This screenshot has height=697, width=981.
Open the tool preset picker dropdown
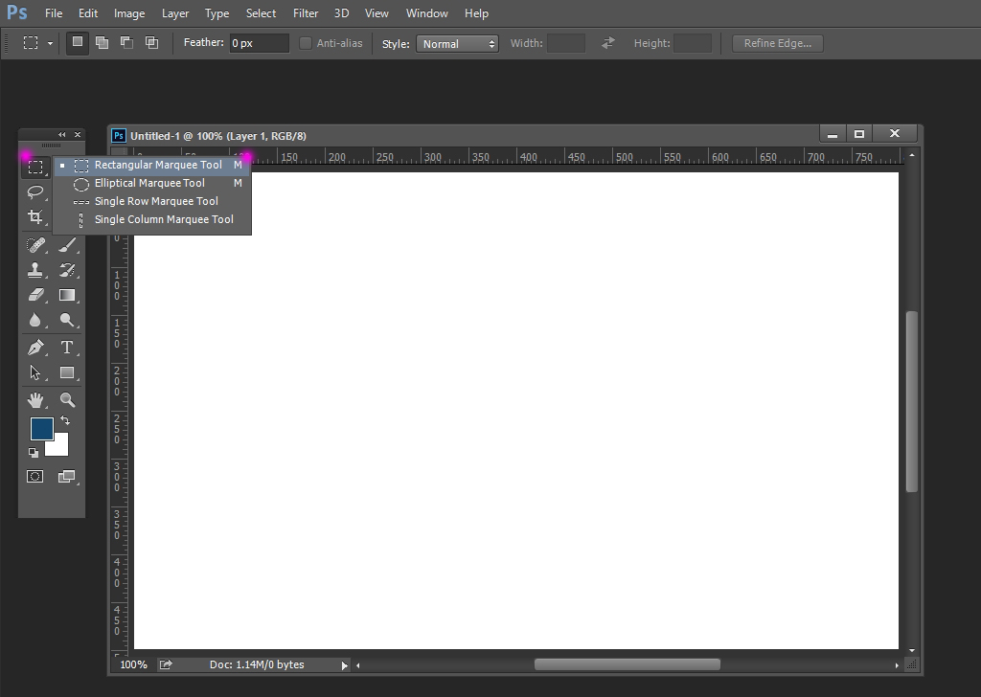point(50,44)
